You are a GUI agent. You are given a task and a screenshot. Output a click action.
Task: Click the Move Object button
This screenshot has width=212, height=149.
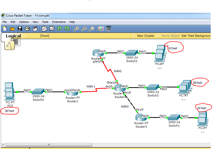coord(170,36)
